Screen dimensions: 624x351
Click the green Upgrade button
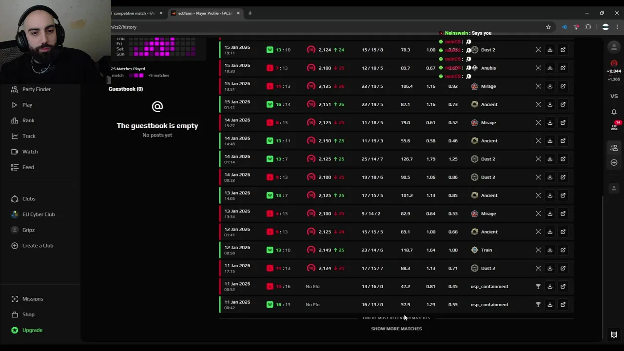[32, 330]
